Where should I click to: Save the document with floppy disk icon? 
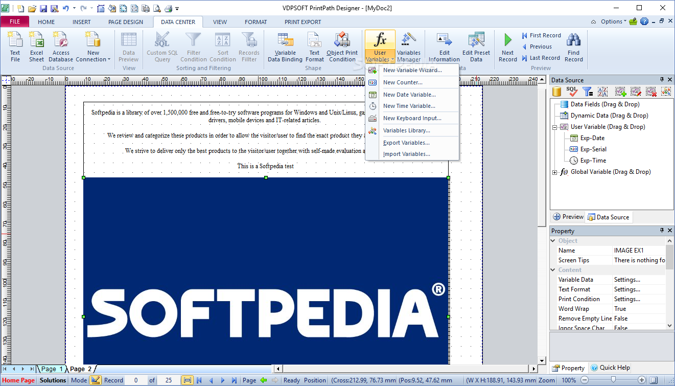coord(43,8)
